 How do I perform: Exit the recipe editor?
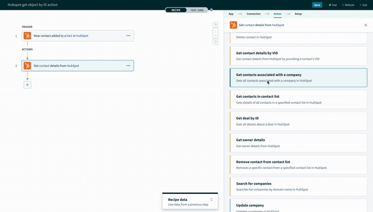[x=363, y=5]
